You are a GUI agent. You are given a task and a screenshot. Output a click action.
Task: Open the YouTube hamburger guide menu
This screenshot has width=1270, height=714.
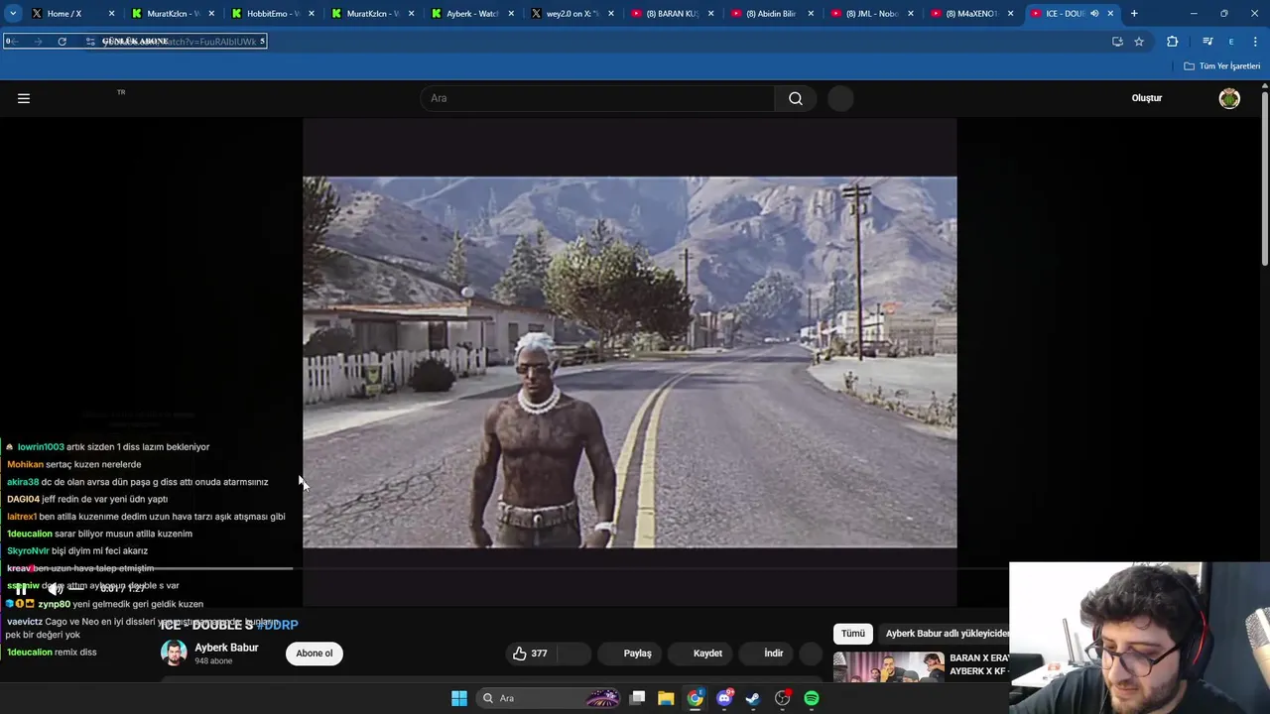[x=24, y=98]
